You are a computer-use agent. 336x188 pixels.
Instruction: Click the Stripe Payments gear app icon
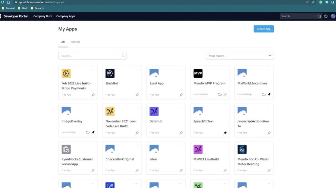tap(66, 73)
